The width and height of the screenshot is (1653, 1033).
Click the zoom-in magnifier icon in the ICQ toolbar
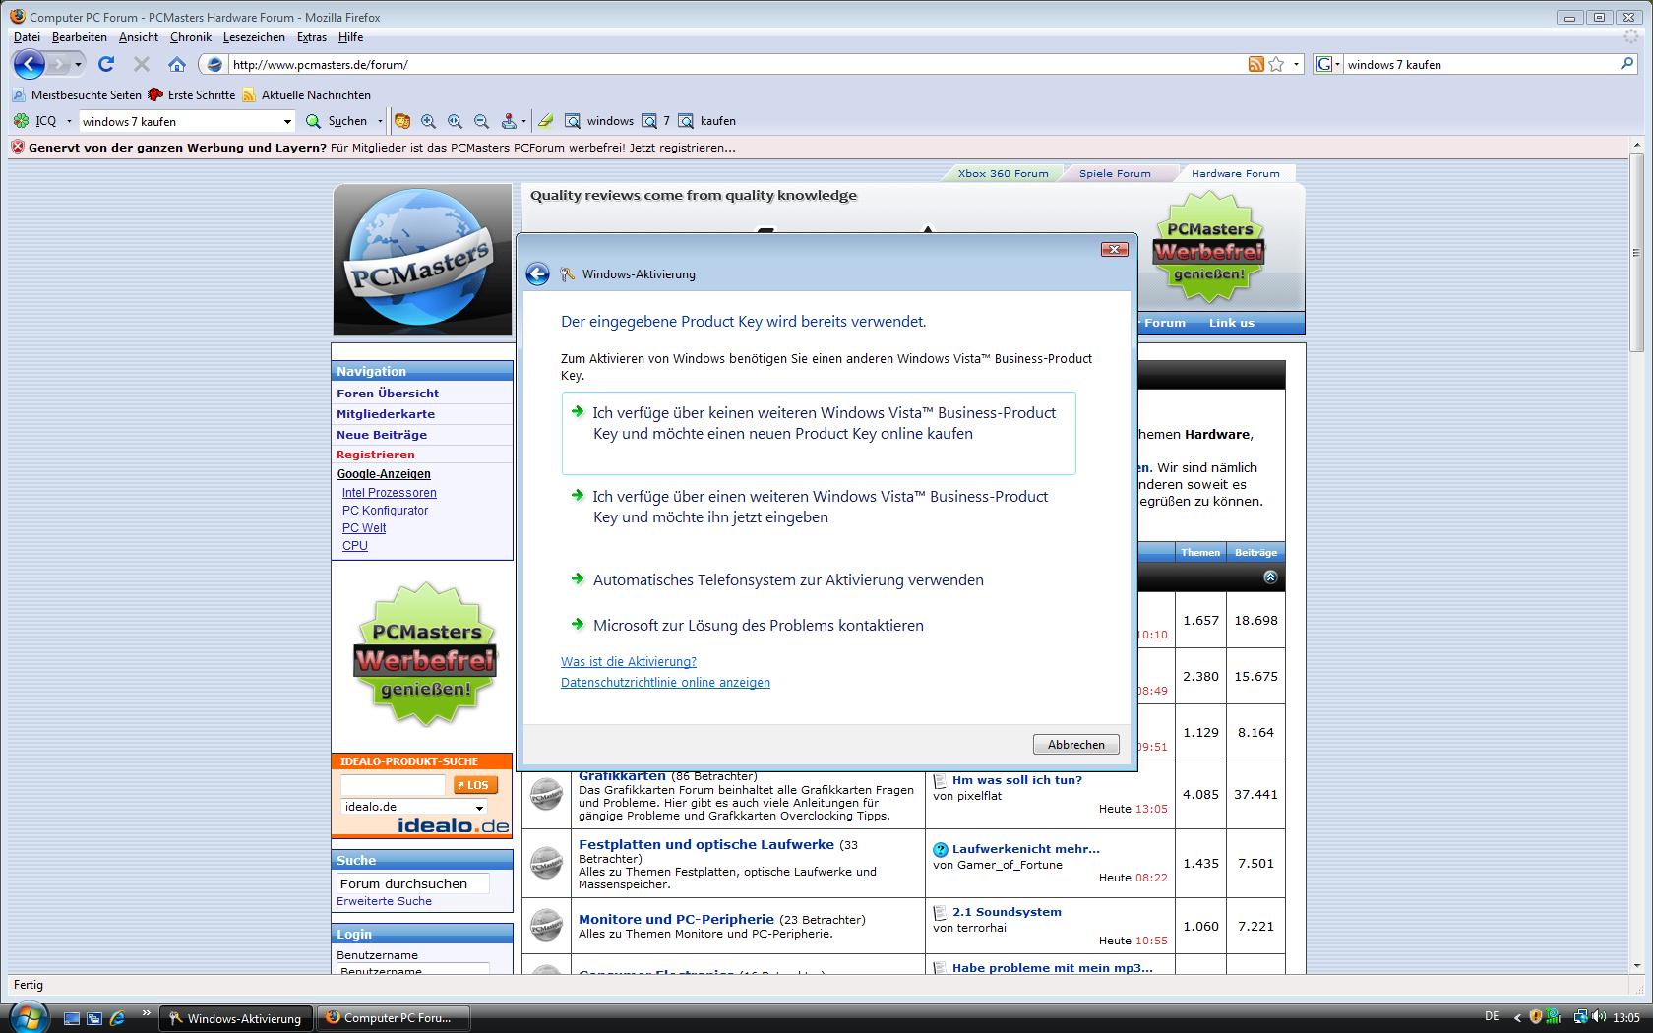[x=428, y=121]
